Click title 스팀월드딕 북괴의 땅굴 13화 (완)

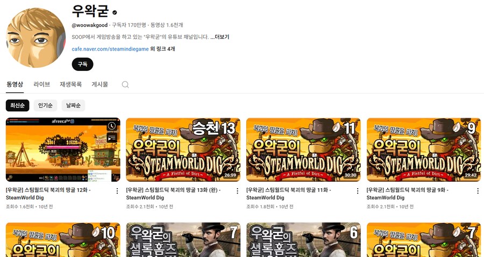tap(173, 194)
